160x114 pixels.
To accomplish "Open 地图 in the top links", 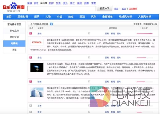I will [86, 3].
